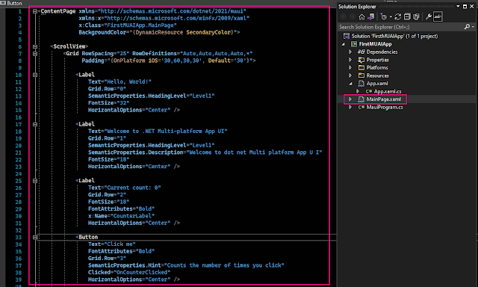Click the Pending Changes Filter clock icon
This screenshot has height=287, width=478.
(x=384, y=16)
